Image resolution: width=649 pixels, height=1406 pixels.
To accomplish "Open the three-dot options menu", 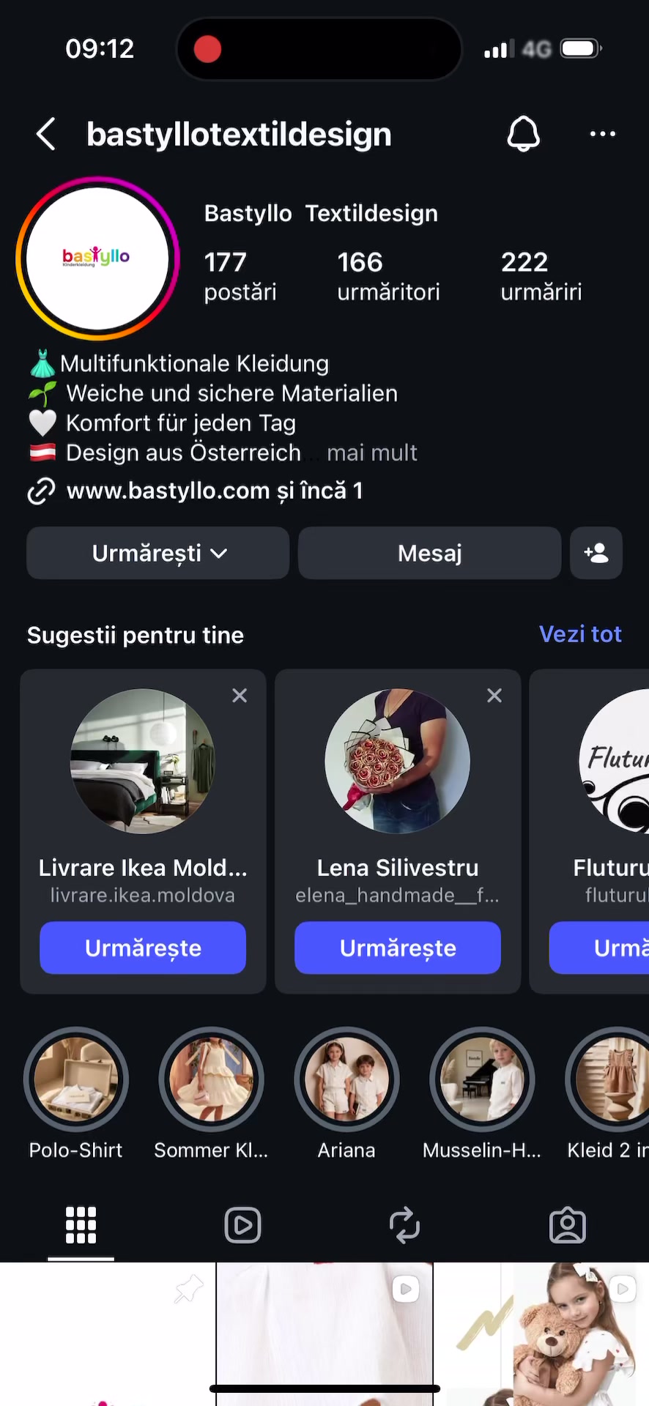I will click(x=603, y=134).
